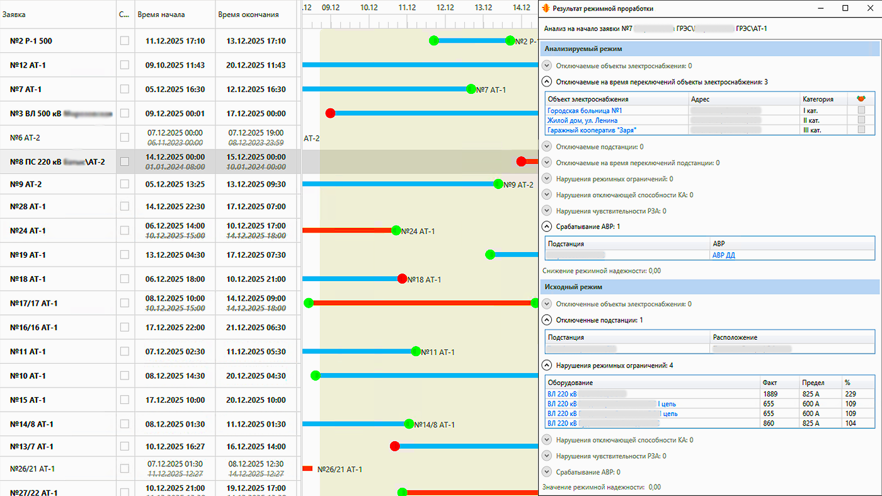Sort by the Время начала column header
The height and width of the screenshot is (496, 882).
click(161, 14)
